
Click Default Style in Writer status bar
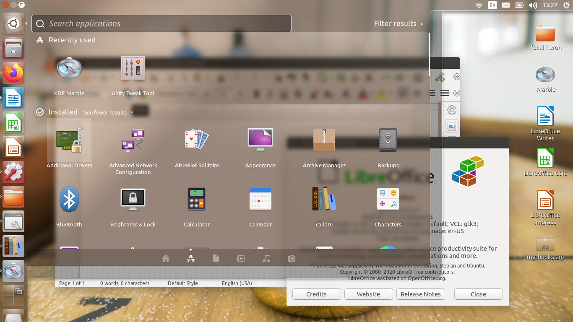(183, 283)
